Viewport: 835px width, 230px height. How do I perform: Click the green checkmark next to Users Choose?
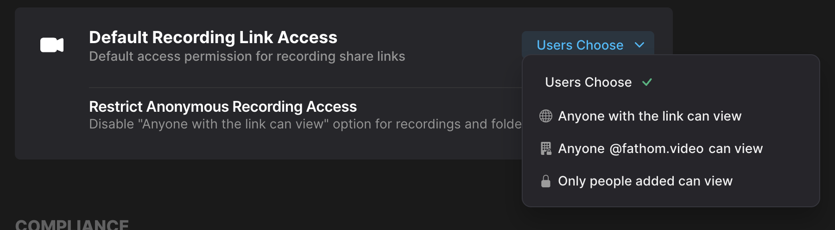[647, 82]
